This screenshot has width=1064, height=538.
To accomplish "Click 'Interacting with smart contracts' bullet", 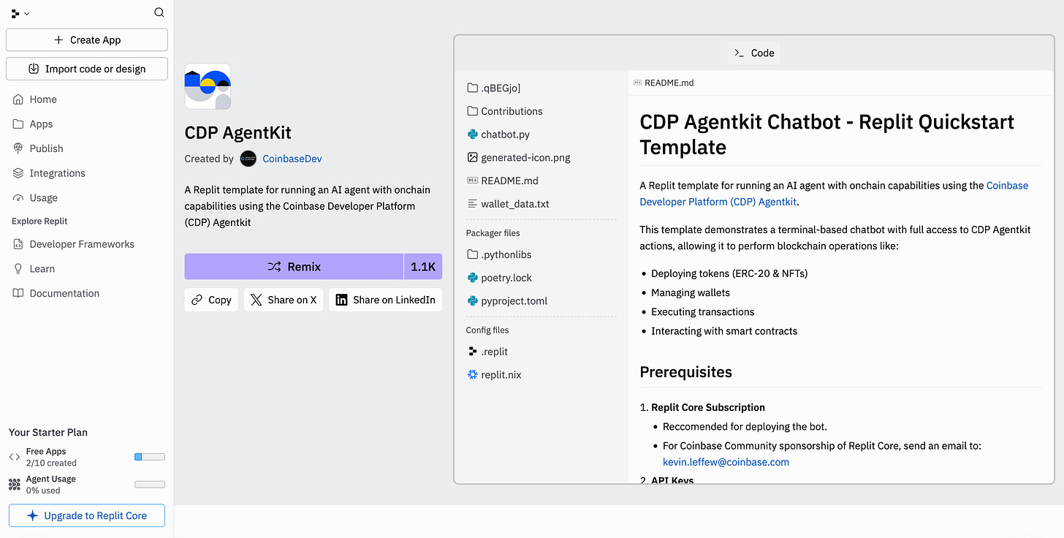I will 724,331.
